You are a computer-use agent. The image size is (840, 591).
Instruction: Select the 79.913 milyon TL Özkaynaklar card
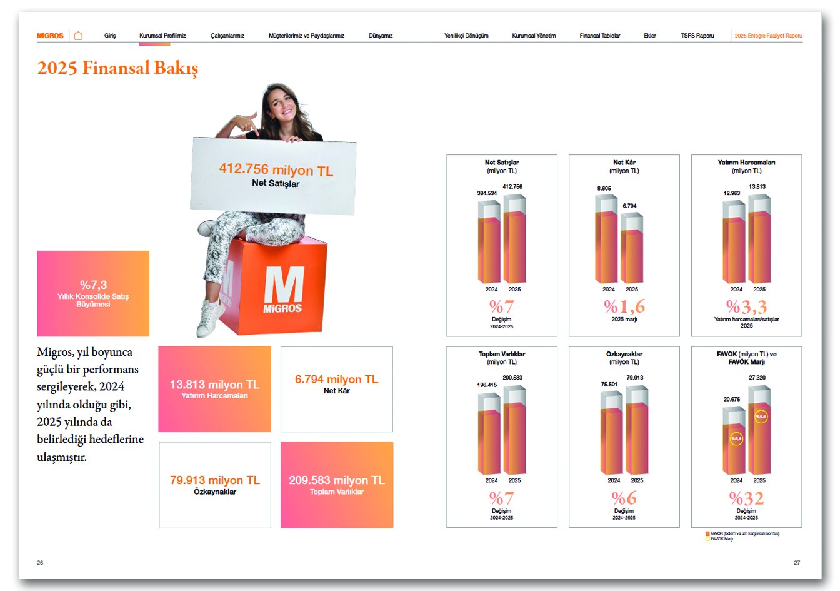(215, 485)
